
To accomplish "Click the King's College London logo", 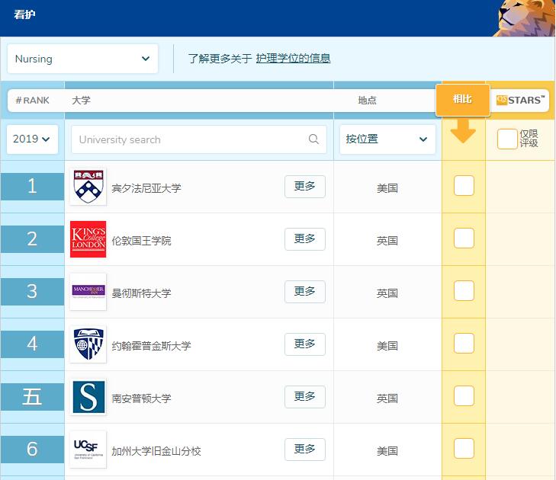I will (x=88, y=239).
